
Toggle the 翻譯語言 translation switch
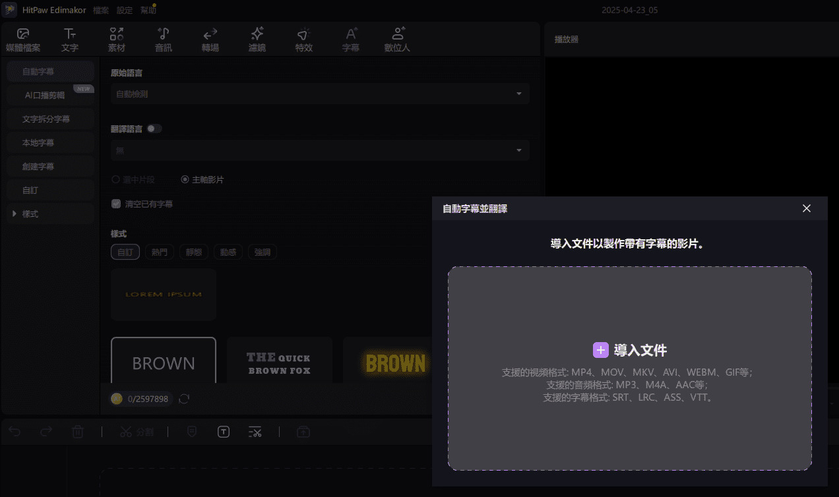154,129
